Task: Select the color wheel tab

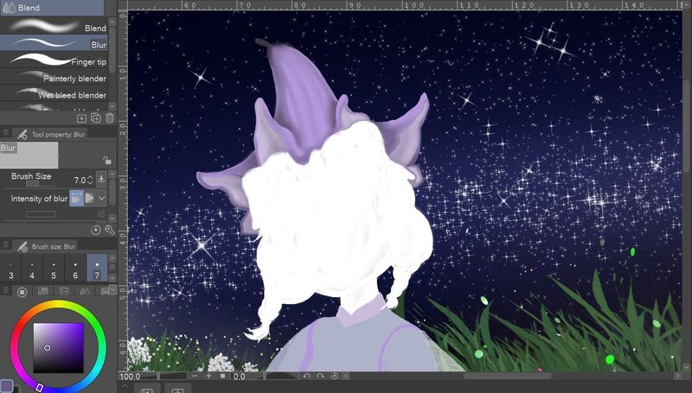Action: [22, 291]
